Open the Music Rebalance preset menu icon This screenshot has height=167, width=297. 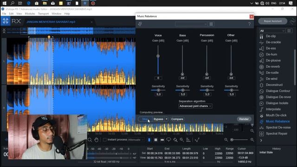(x=211, y=24)
